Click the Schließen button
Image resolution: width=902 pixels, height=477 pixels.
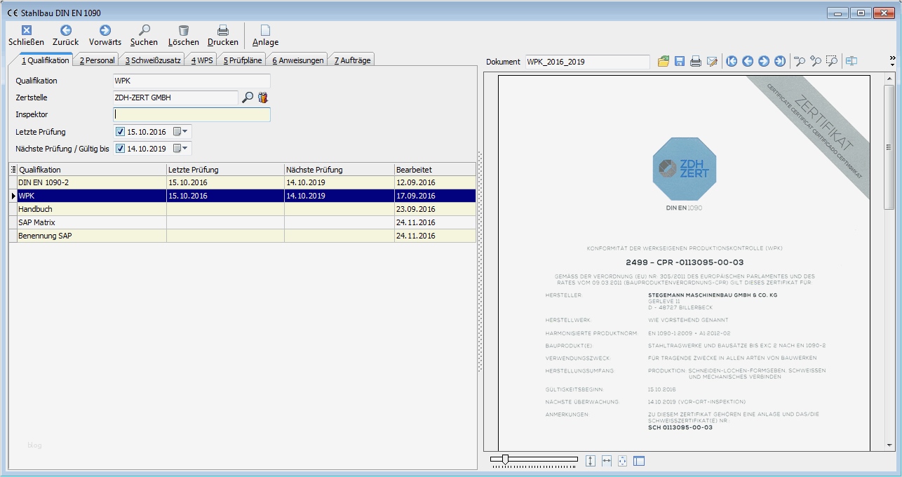26,36
